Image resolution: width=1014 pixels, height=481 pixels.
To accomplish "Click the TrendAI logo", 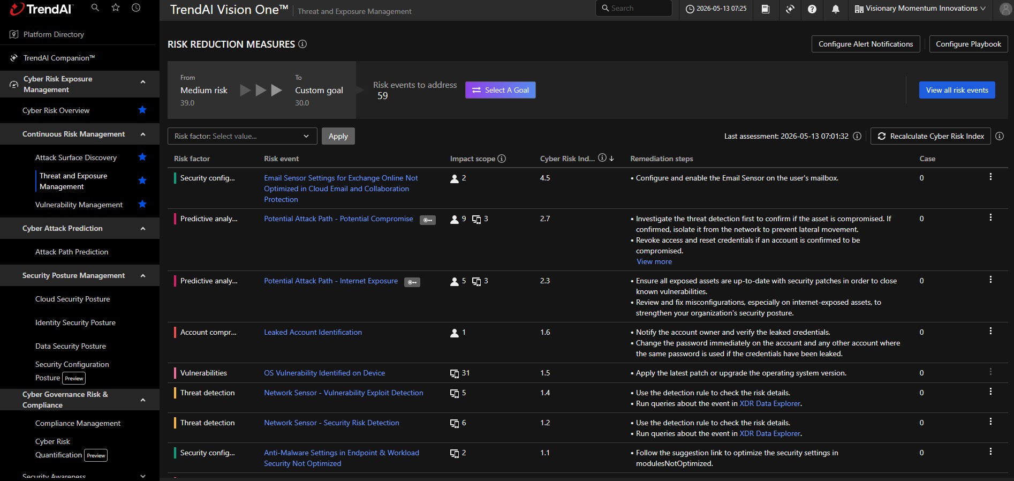I will [x=41, y=9].
